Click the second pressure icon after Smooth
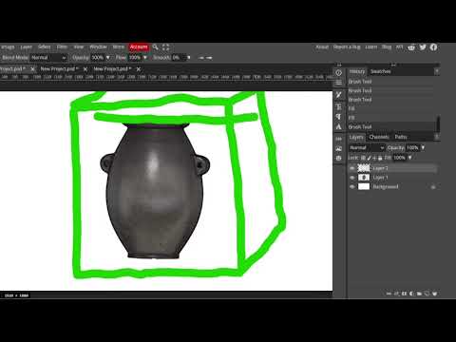The image size is (456, 342). click(x=209, y=58)
